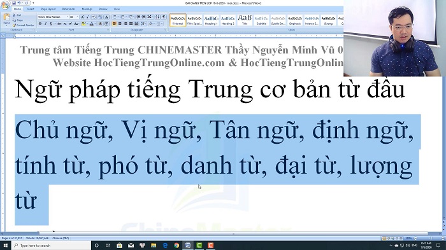Open the View tab
Image resolution: width=446 pixels, height=250 pixels.
[x=117, y=9]
